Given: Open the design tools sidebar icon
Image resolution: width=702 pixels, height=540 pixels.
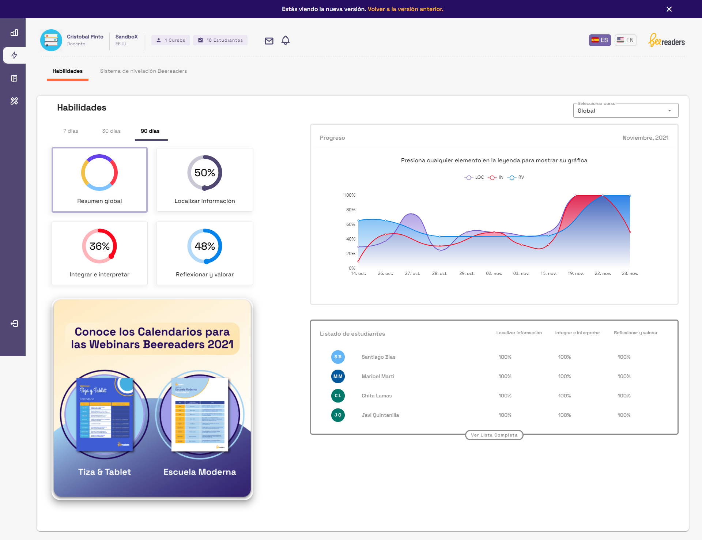Looking at the screenshot, I should (14, 101).
